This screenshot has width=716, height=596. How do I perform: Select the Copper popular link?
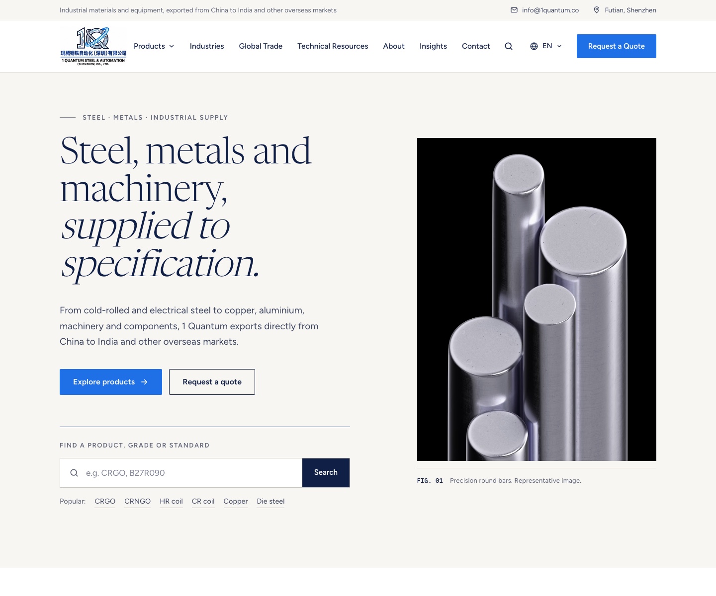coord(236,502)
